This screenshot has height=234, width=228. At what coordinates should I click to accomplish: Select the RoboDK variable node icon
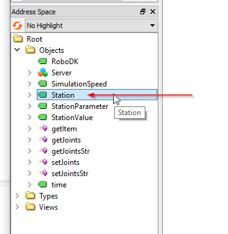[x=42, y=61]
